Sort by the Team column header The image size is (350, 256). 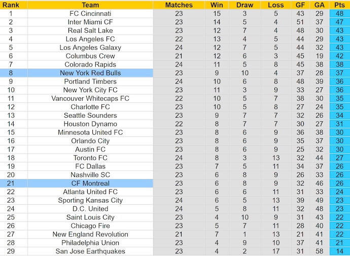point(90,5)
